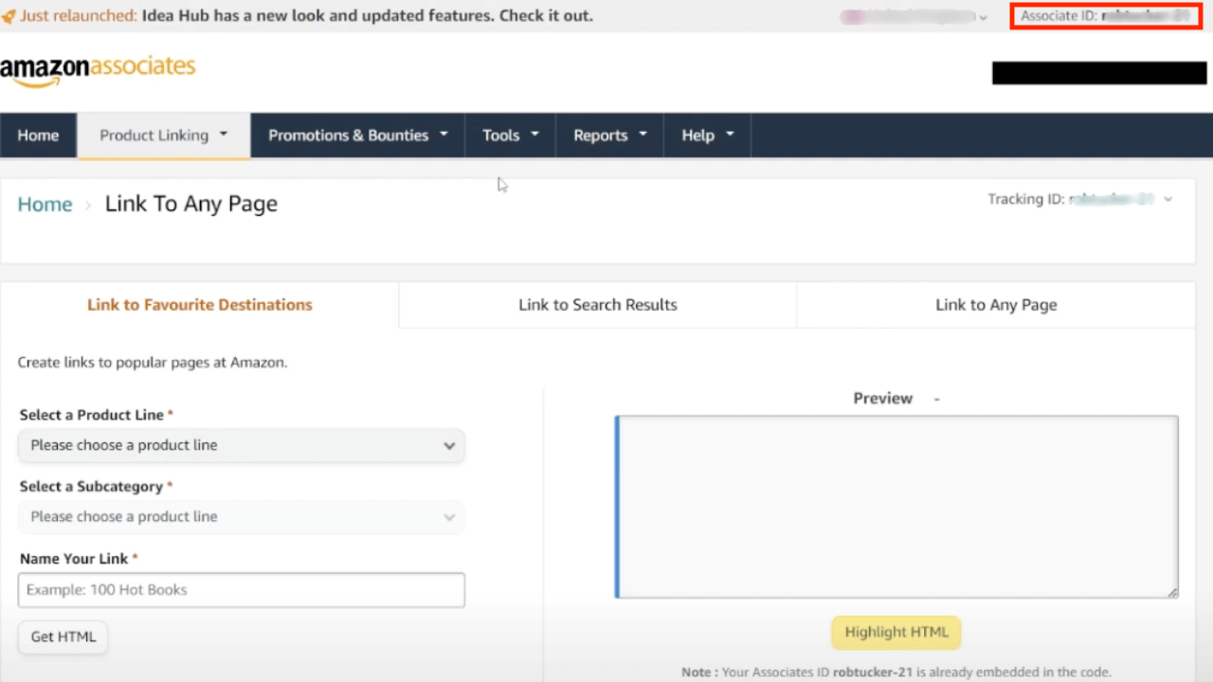
Task: Click the Highlight HTML button
Action: pos(896,633)
